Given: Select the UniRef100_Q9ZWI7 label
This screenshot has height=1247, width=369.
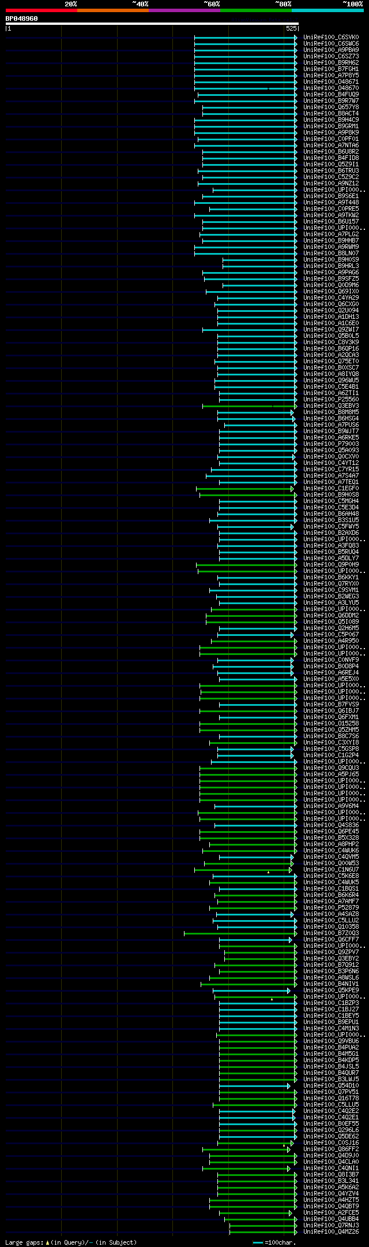Looking at the screenshot, I should click(331, 330).
